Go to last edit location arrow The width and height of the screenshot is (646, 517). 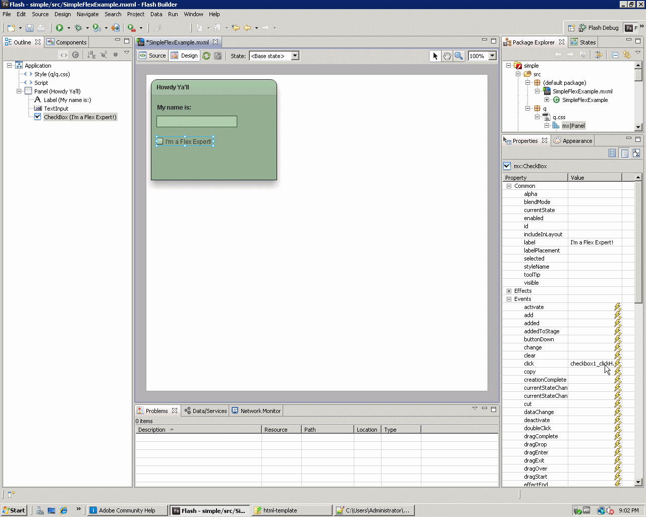click(x=236, y=28)
